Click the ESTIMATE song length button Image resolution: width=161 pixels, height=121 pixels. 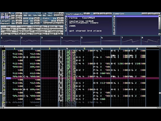point(59,15)
